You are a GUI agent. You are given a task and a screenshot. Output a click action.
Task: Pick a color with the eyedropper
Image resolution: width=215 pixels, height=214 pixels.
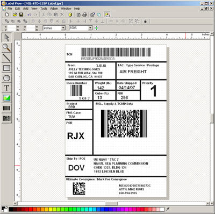pyautogui.click(x=168, y=209)
